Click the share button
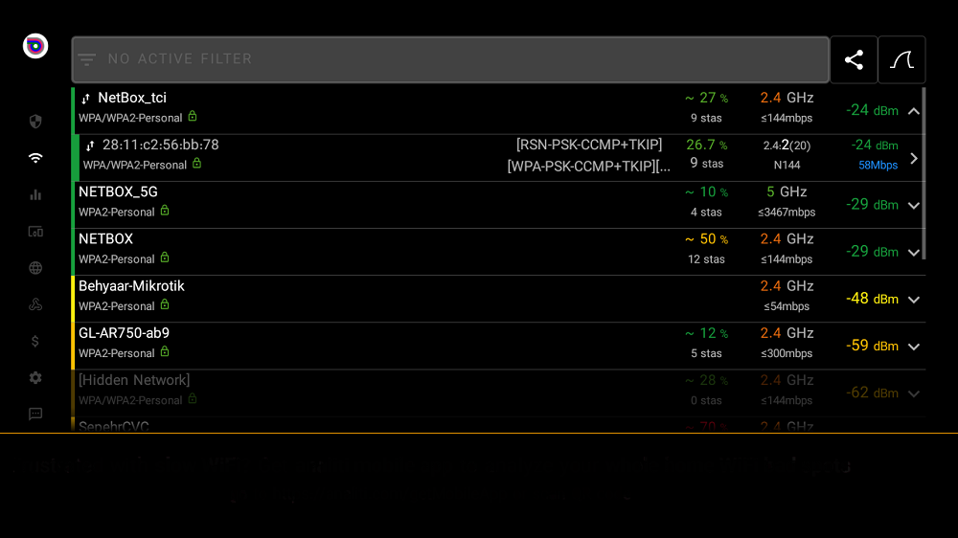The image size is (958, 538). (x=854, y=60)
